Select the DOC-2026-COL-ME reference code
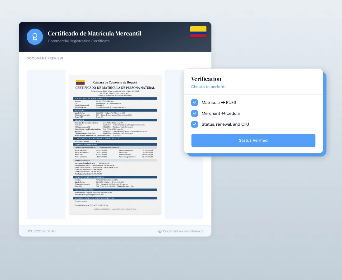The width and height of the screenshot is (342, 280). point(41,231)
